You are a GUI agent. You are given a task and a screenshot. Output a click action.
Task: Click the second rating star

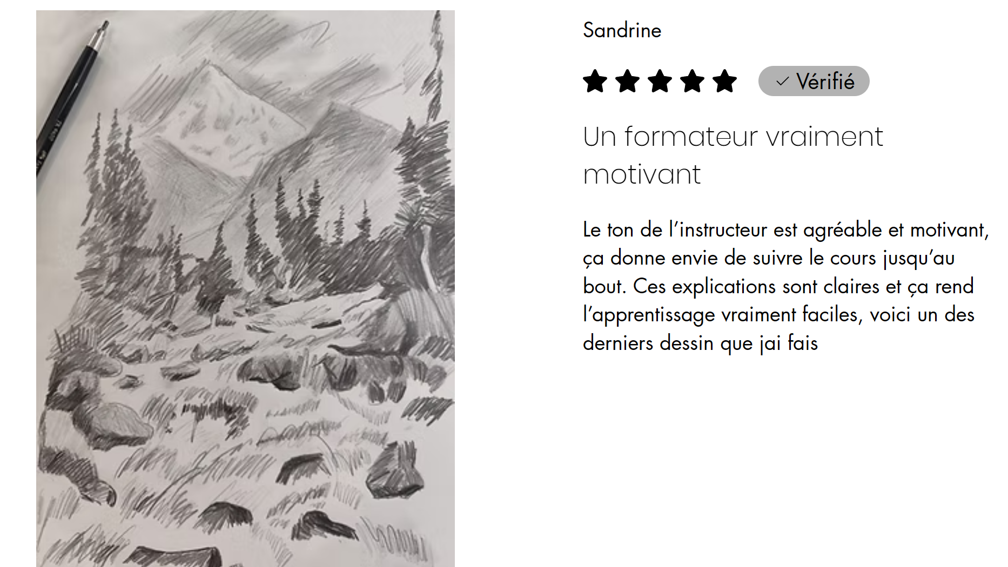(x=627, y=82)
